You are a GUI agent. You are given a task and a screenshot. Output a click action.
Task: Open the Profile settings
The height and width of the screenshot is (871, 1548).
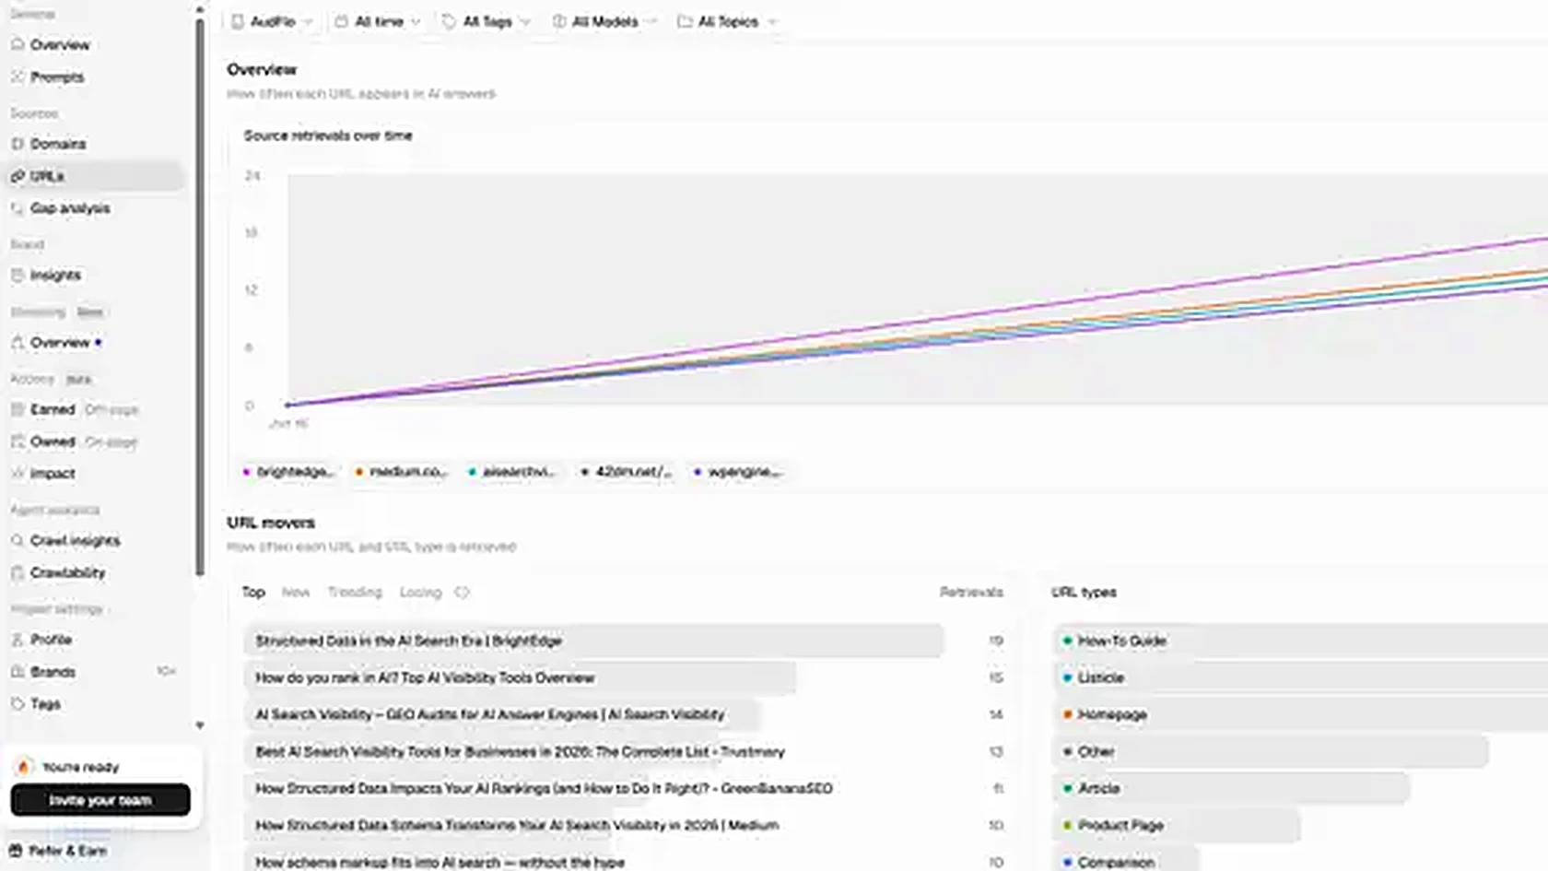(x=51, y=639)
